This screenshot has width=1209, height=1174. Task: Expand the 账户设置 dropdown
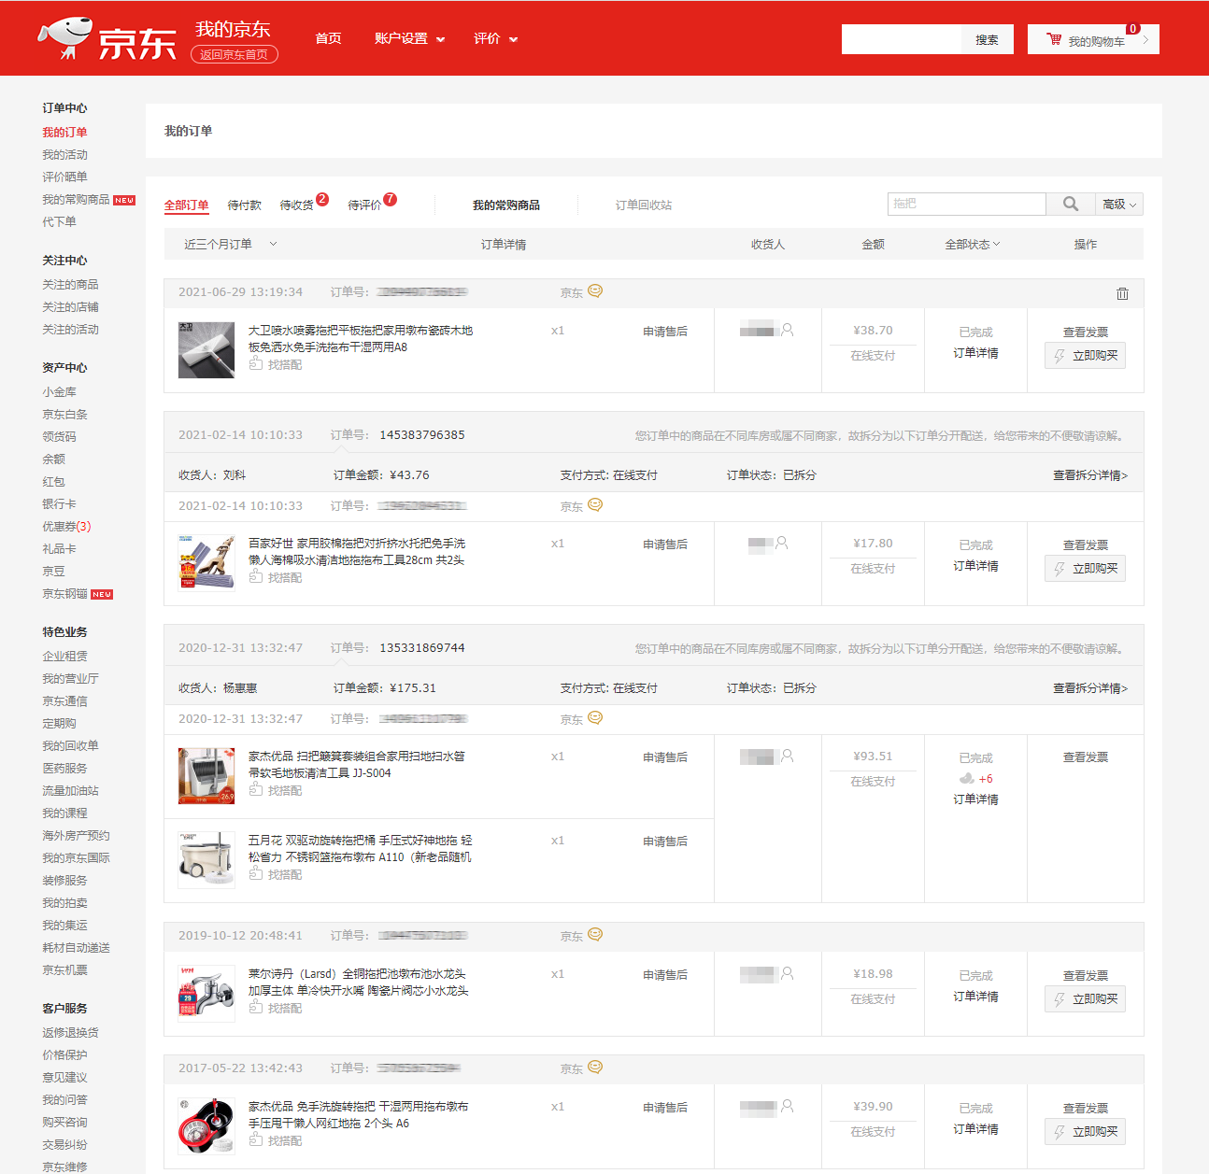coord(409,38)
